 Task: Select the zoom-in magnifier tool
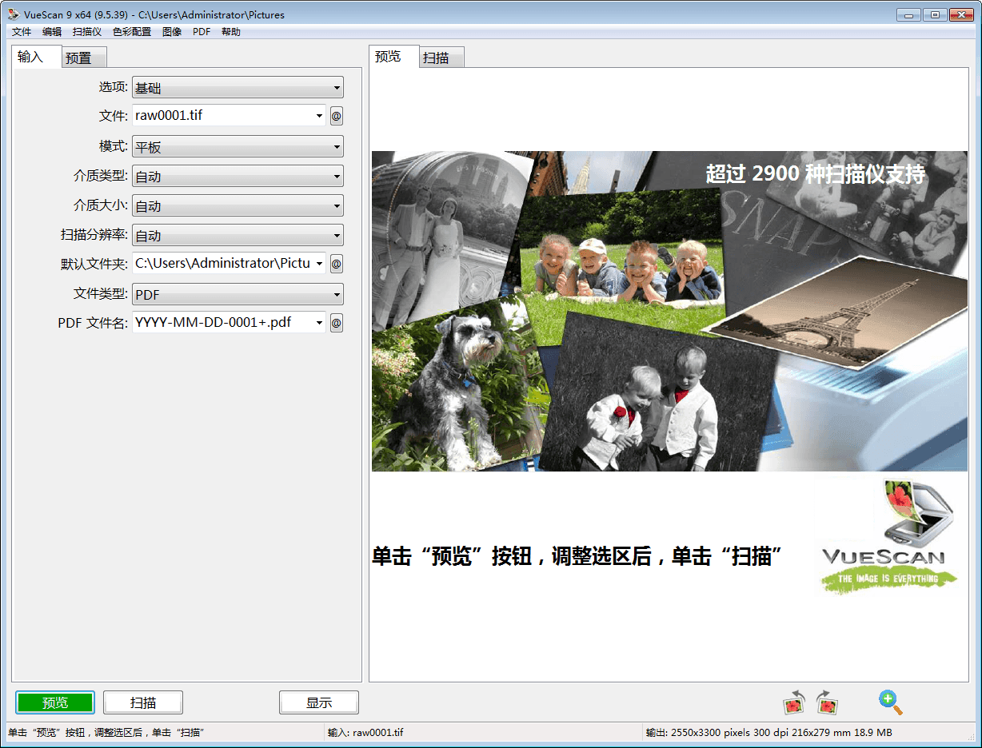point(890,702)
